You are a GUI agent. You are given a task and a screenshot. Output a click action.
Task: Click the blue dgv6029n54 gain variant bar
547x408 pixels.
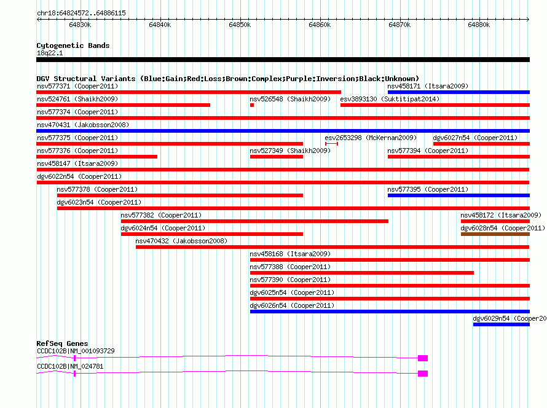tap(502, 324)
